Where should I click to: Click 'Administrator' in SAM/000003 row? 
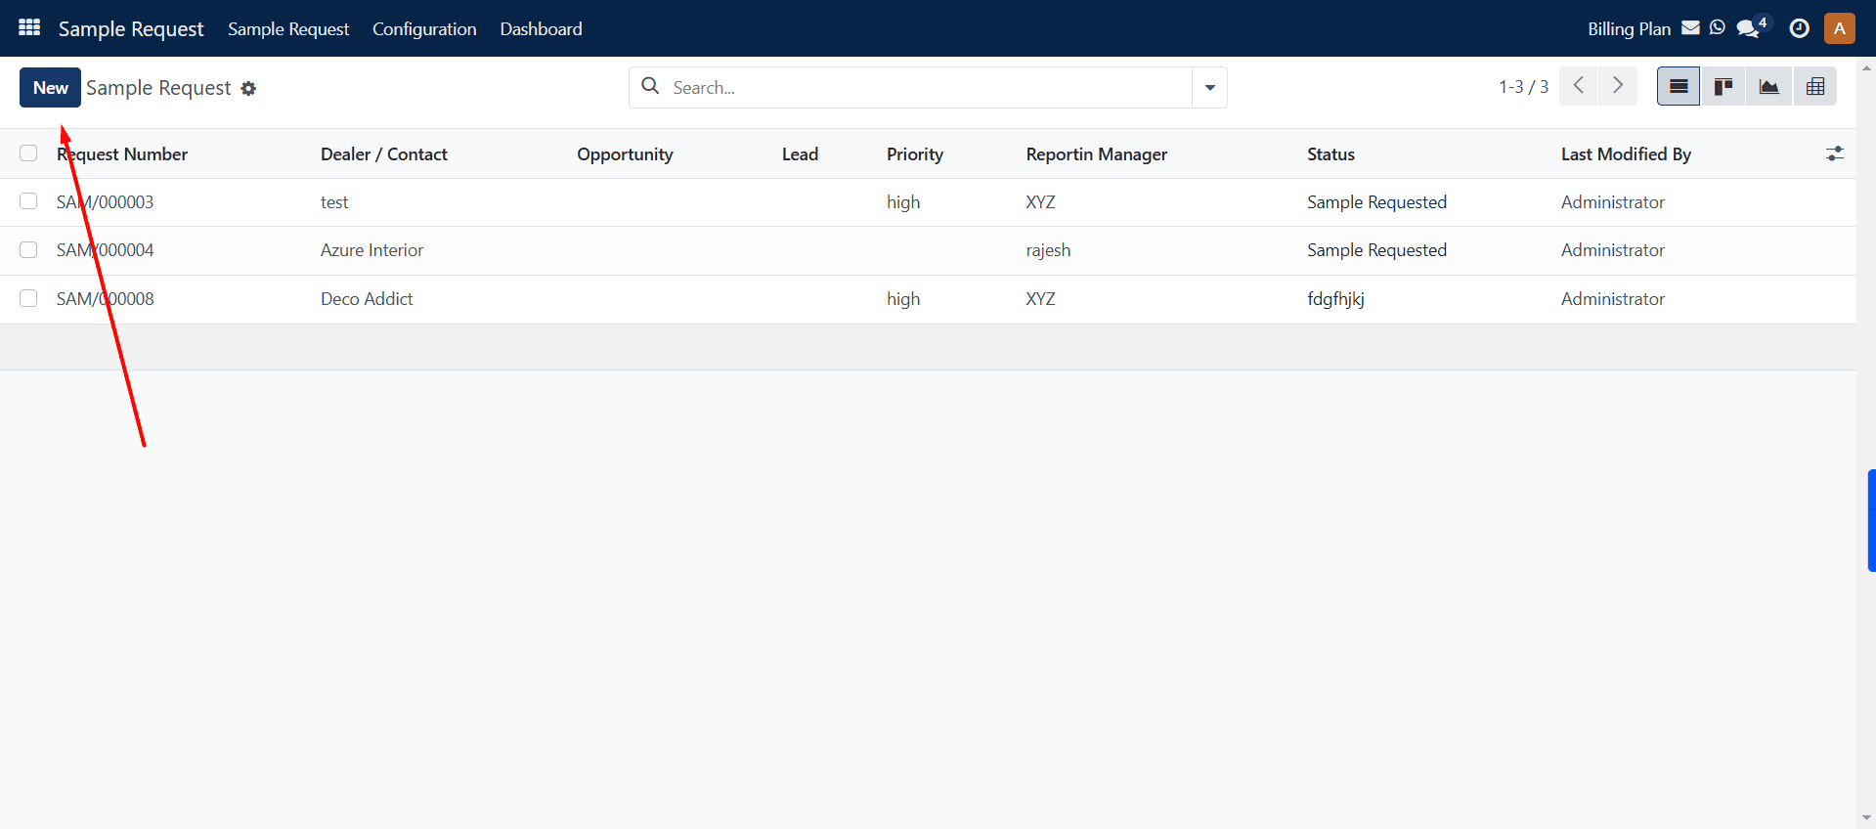click(x=1612, y=201)
